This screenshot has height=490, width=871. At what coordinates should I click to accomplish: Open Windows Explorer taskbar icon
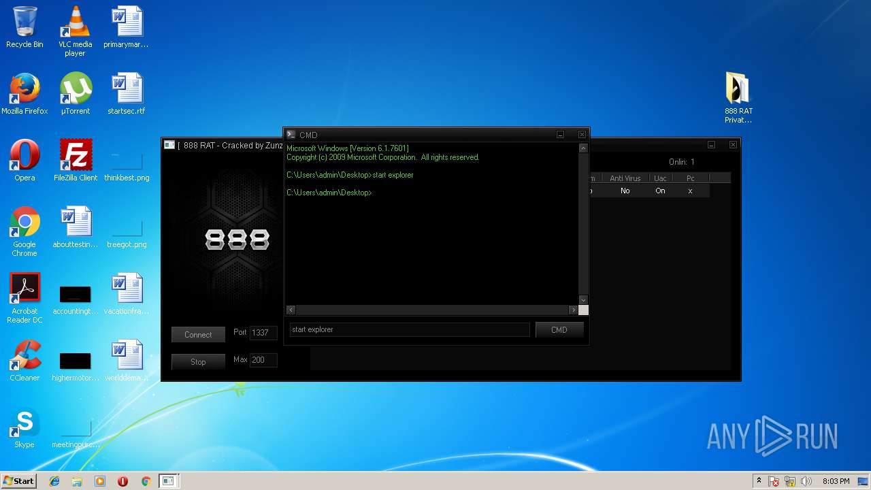tap(77, 481)
